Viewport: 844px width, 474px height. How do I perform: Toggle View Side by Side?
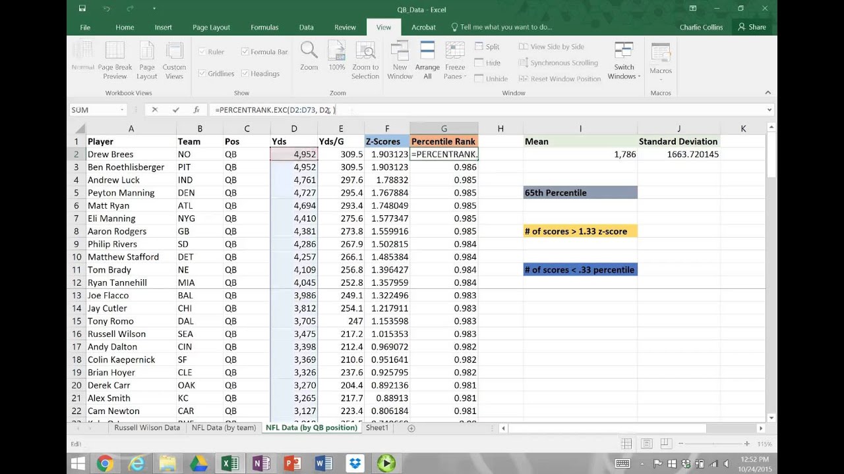coord(551,47)
